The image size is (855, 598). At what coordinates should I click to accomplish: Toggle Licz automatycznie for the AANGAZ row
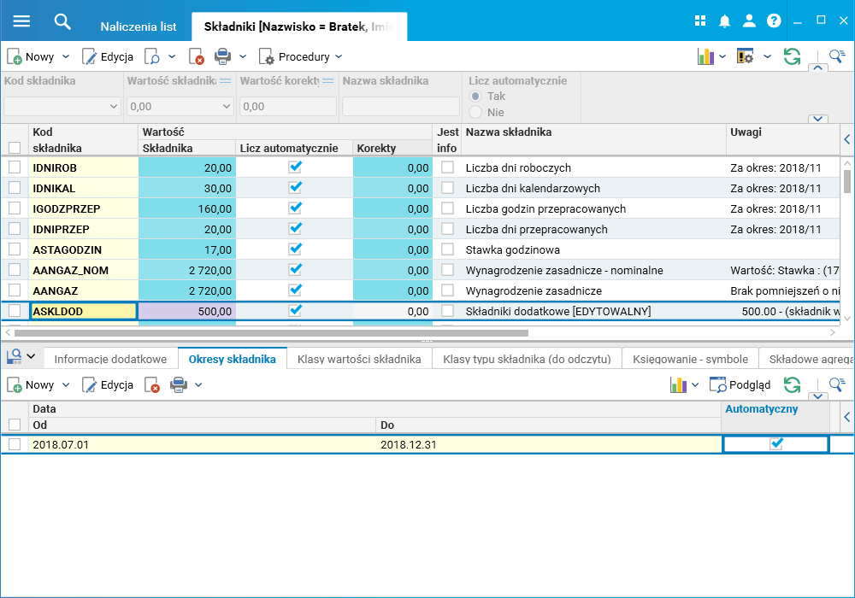point(295,290)
